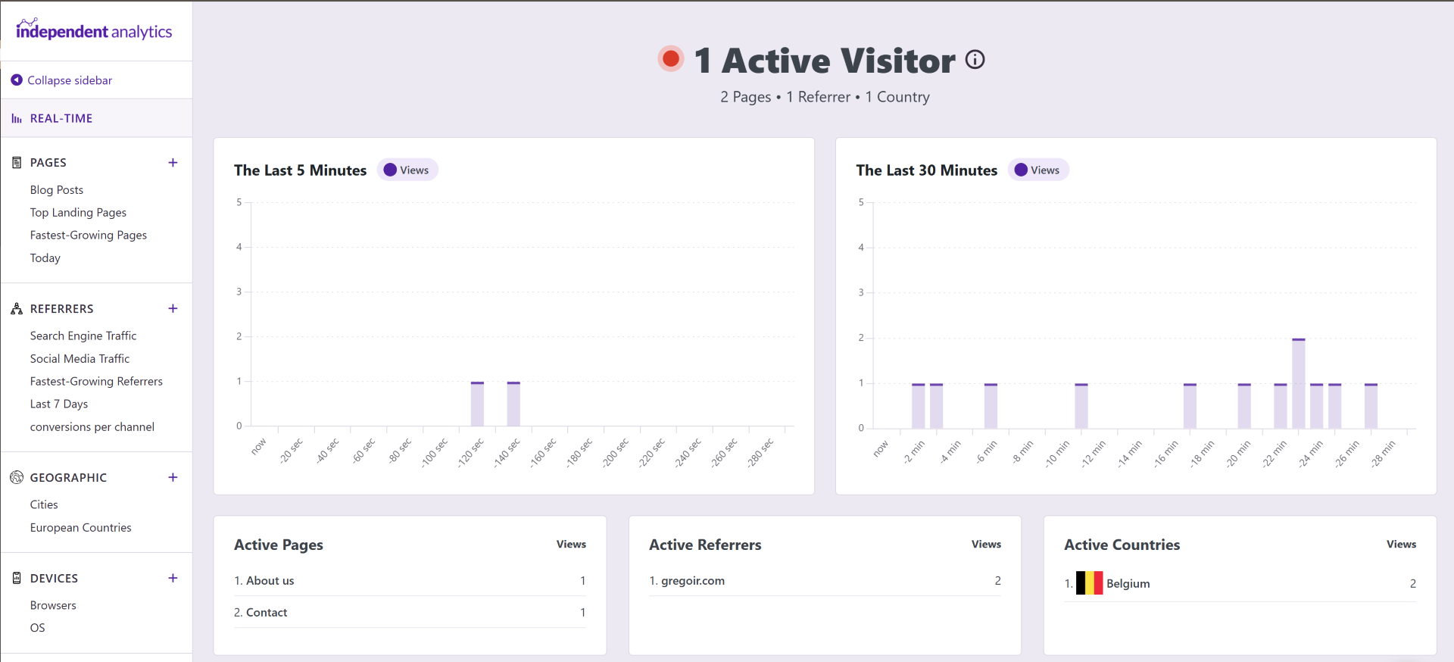Viewport: 1454px width, 662px height.
Task: Click the Devices section icon
Action: click(x=17, y=579)
